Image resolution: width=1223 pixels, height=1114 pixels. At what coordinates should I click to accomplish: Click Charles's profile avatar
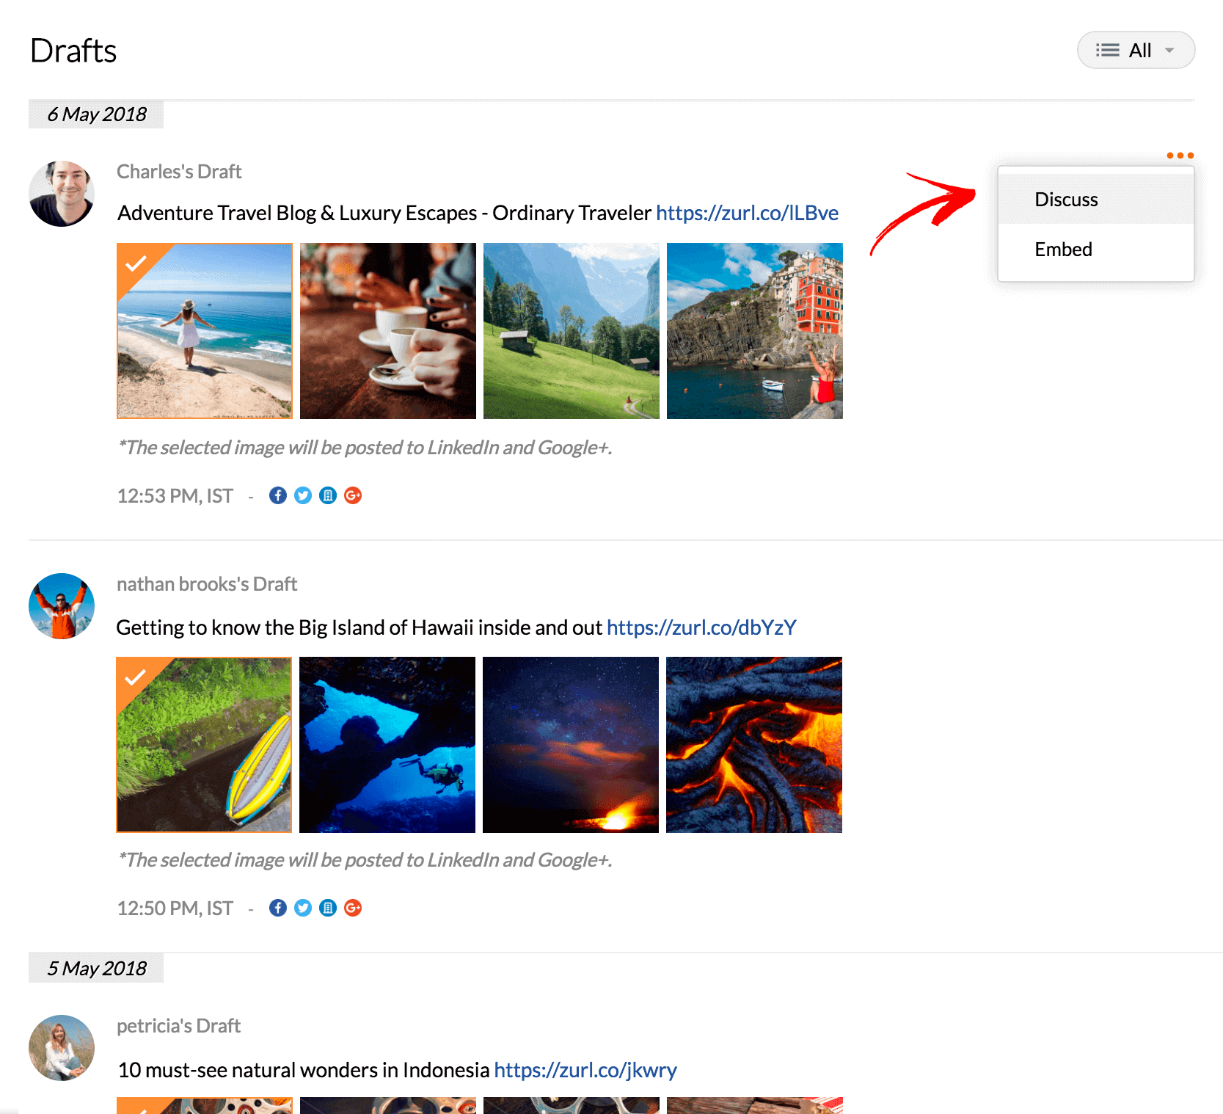click(62, 194)
